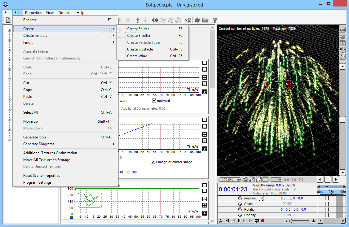This screenshot has height=227, width=349.
Task: Click the Visibility range 69.8% value
Action: click(290, 185)
